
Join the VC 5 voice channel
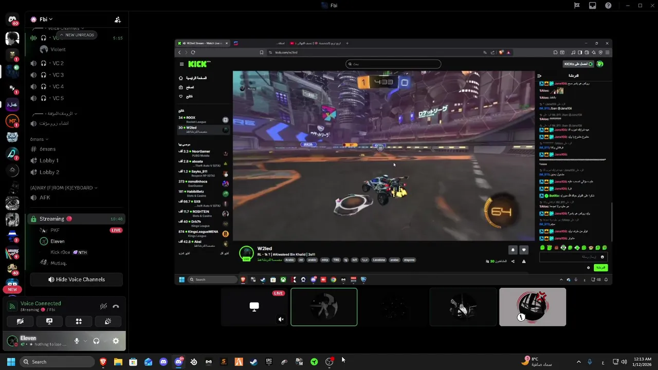pyautogui.click(x=76, y=98)
